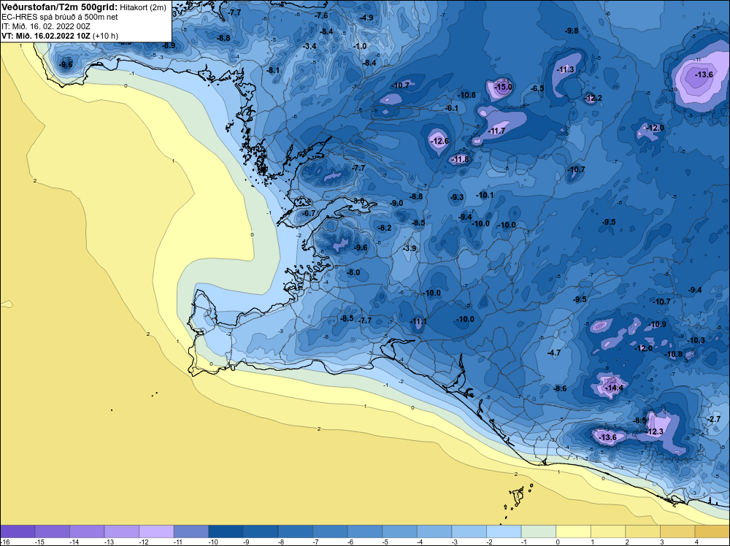Click the -6.7 temperature reading
The height and width of the screenshot is (546, 730).
click(309, 214)
